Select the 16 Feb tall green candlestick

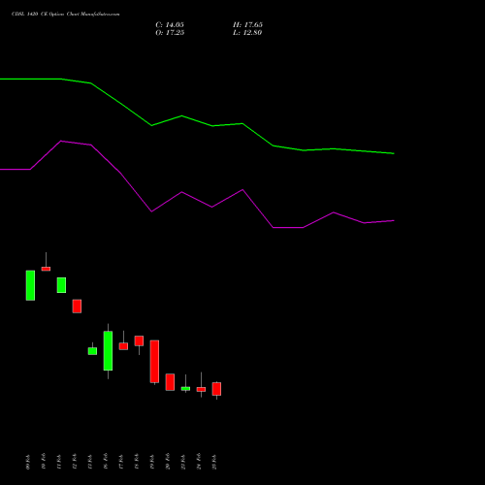click(x=108, y=351)
